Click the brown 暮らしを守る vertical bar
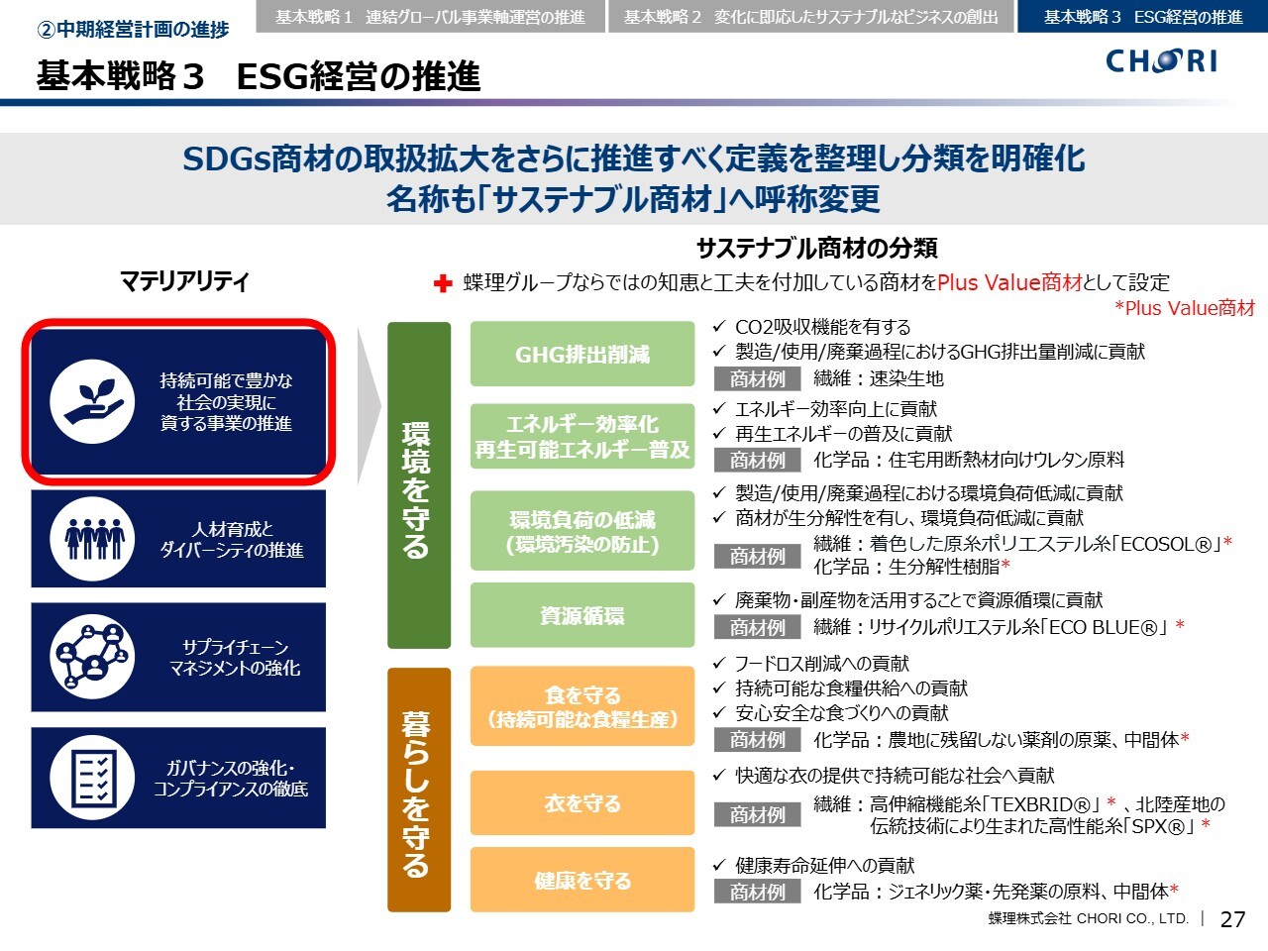Viewport: 1268px width, 951px height. [x=418, y=790]
